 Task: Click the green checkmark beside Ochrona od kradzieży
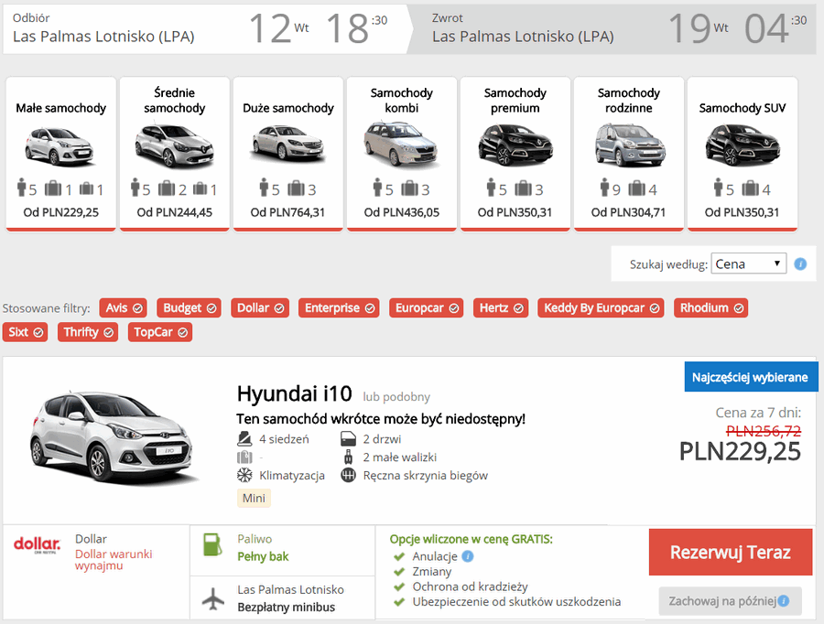click(x=399, y=586)
